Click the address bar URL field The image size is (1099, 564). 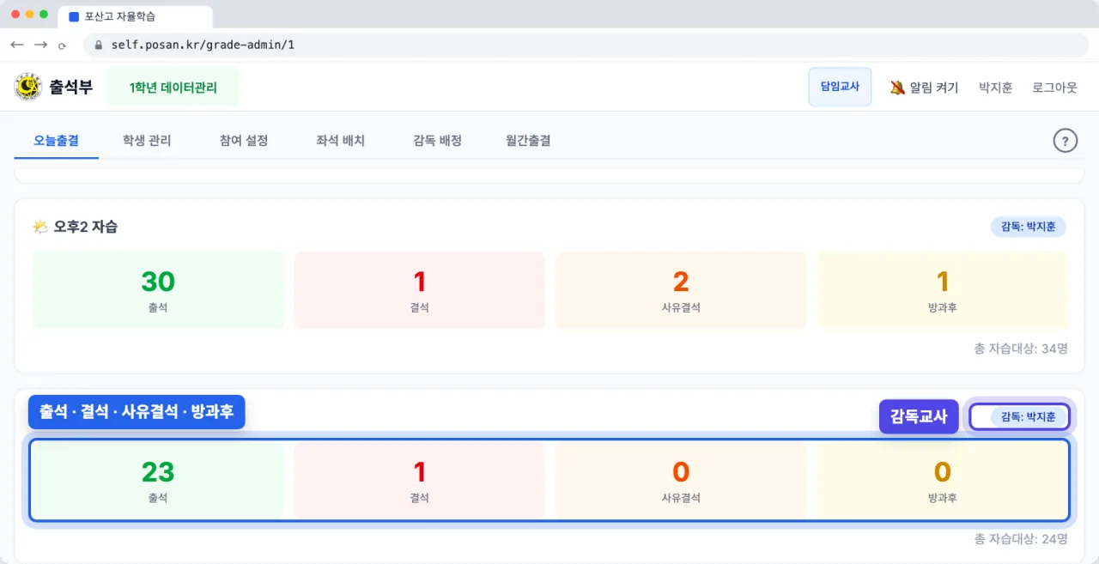pyautogui.click(x=586, y=45)
